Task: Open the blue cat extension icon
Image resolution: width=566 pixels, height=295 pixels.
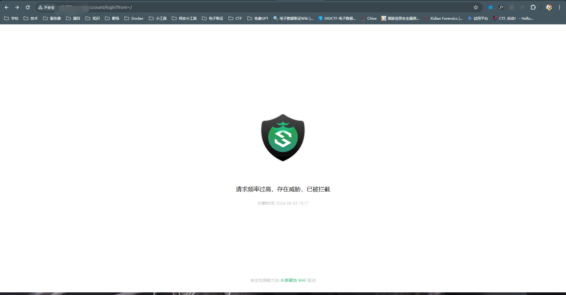Action: 491,7
